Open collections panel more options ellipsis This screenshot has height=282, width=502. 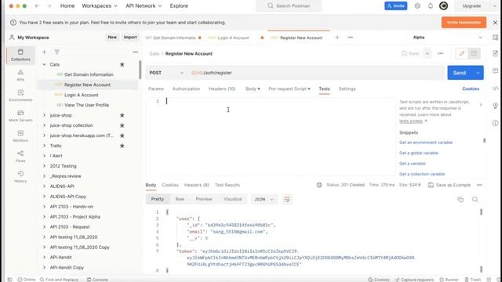[x=136, y=52]
